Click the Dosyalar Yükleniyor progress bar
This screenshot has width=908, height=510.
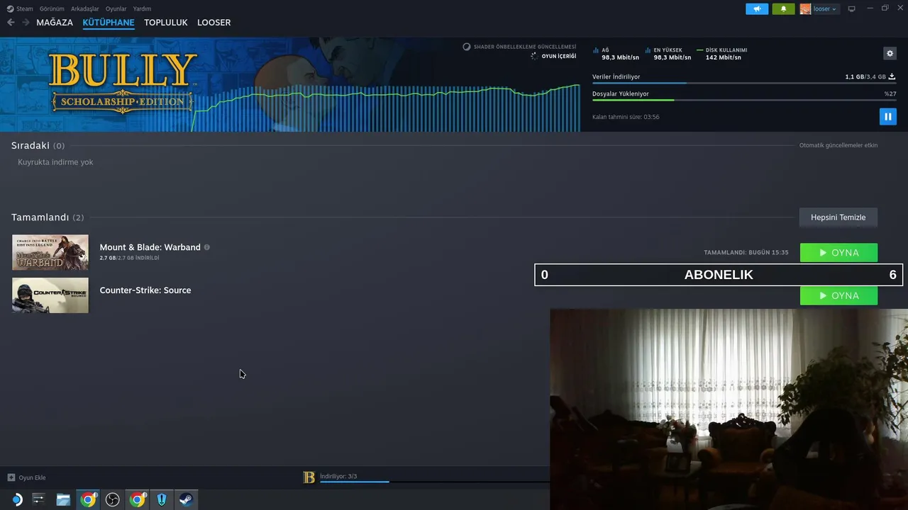(x=743, y=101)
